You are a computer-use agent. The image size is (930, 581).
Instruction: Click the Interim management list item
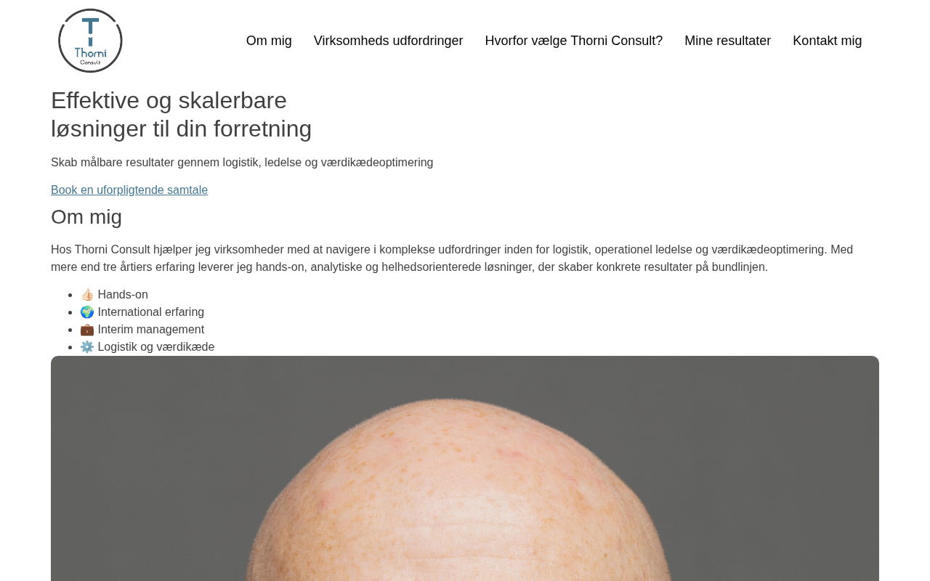[x=142, y=330]
